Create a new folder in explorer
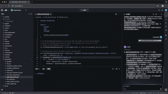 [x=31, y=14]
